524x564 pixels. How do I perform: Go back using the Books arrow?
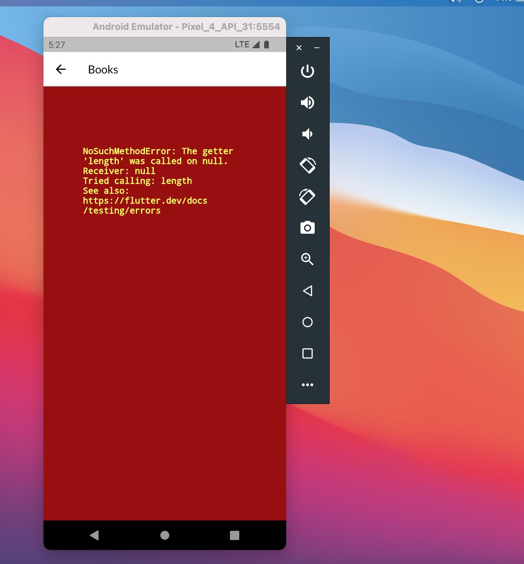coord(61,69)
